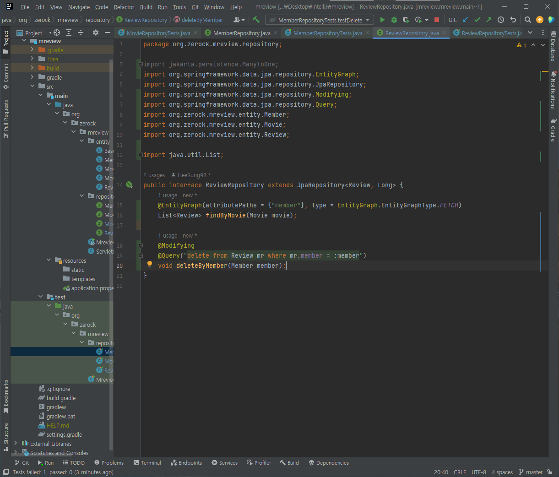Update project with the blue Git arrow
Viewport: 559px width, 477px height.
[465, 20]
